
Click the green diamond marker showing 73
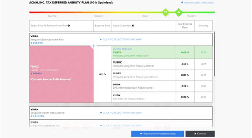pos(165,13)
